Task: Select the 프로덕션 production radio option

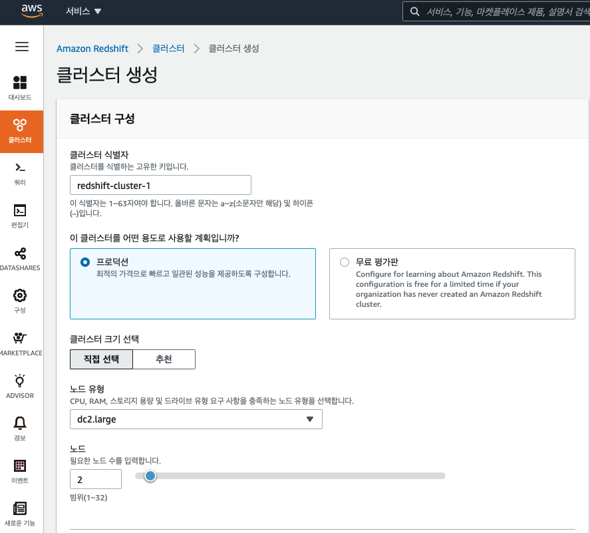Action: (x=85, y=262)
